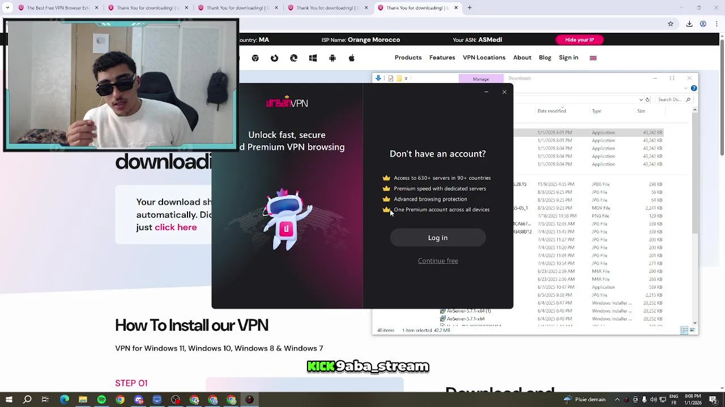The width and height of the screenshot is (725, 407).
Task: Open Task View on taskbar
Action: pyautogui.click(x=45, y=400)
